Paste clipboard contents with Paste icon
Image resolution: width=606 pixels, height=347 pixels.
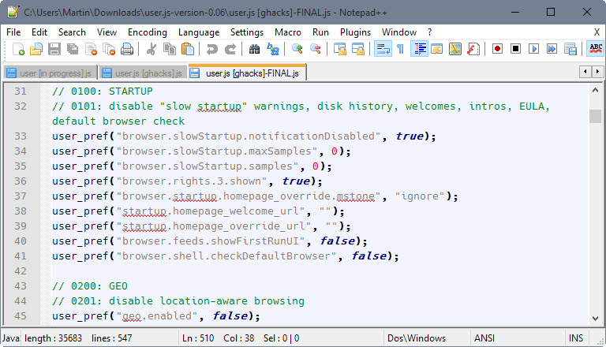188,49
